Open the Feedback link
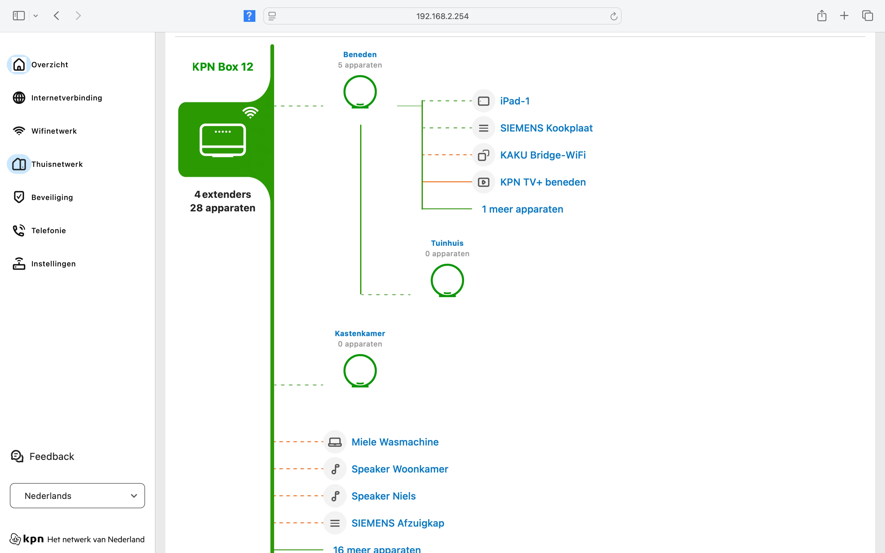Screen dimensions: 885x553 pos(51,457)
